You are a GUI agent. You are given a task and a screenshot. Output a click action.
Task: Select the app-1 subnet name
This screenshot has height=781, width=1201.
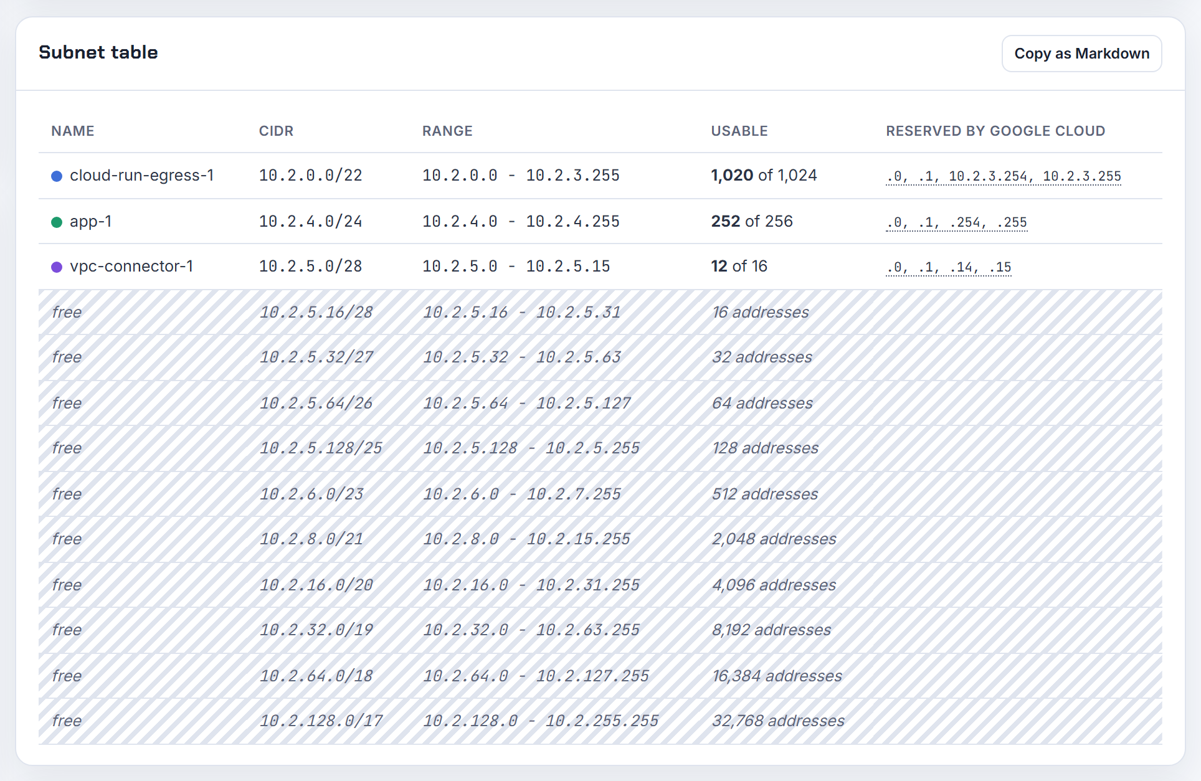[90, 222]
